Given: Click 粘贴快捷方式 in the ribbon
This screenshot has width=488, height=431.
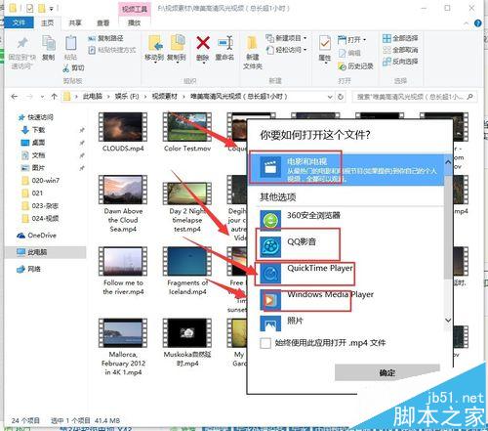Looking at the screenshot, I should pyautogui.click(x=112, y=50).
